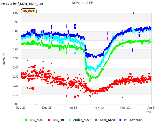
Task: Click the blue outlier point at 1.00
Action: tap(134, 13)
